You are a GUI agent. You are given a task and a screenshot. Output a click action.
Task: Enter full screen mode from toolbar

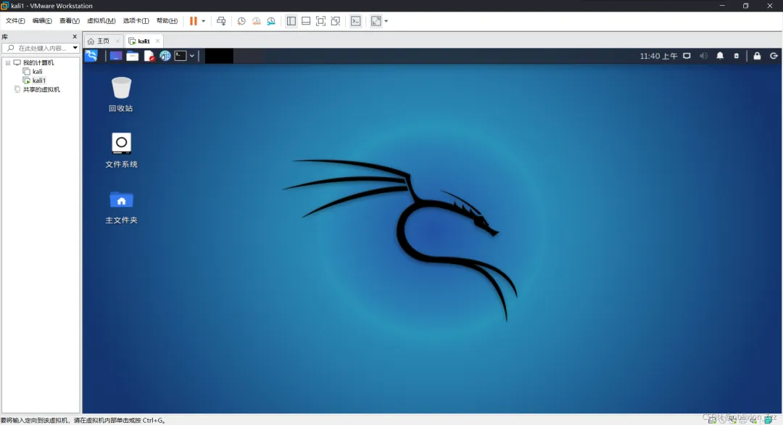click(320, 21)
